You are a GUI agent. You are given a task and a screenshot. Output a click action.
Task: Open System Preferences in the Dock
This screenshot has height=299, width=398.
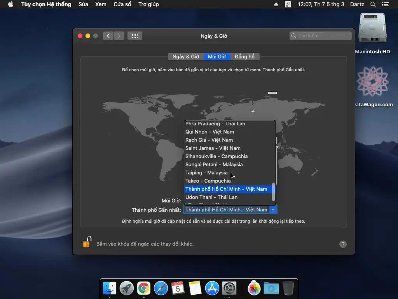[229, 288]
